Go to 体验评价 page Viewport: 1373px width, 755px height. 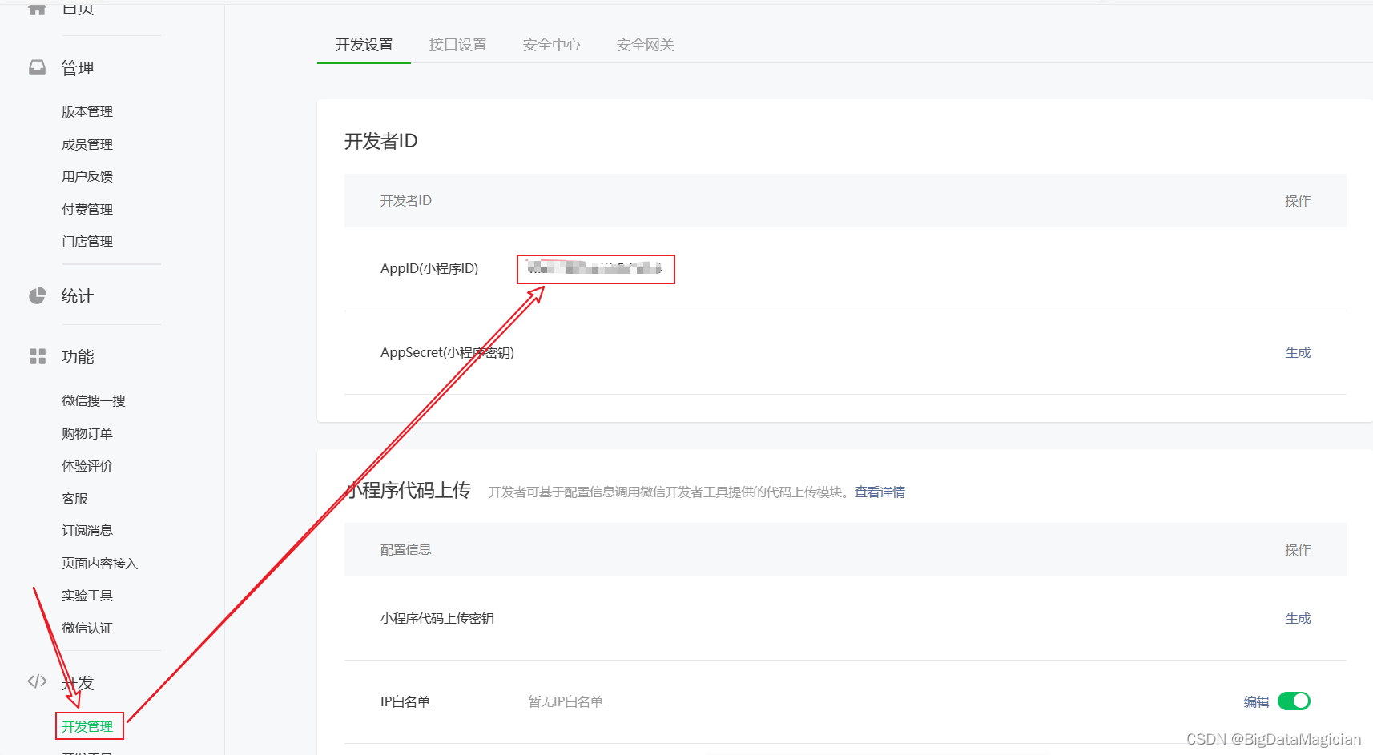[x=87, y=465]
